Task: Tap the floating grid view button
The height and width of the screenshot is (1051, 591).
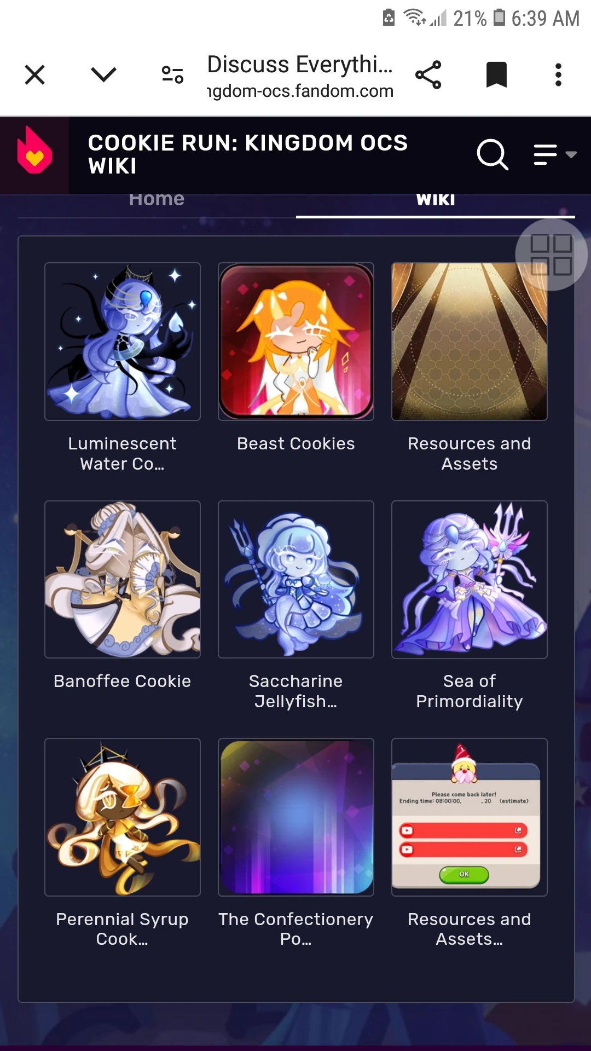Action: click(x=551, y=255)
